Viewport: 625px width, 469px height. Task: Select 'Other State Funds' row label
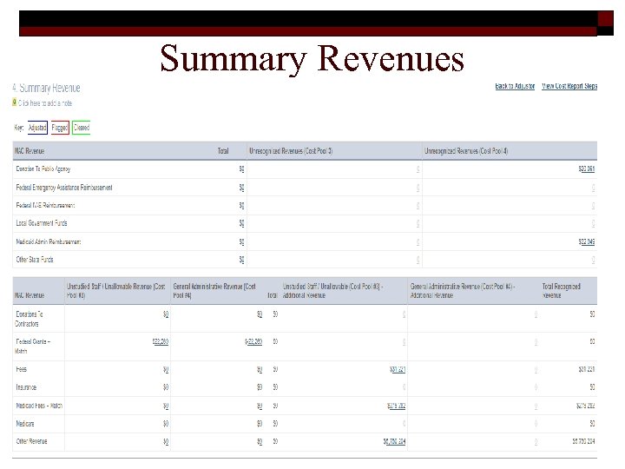pos(35,260)
